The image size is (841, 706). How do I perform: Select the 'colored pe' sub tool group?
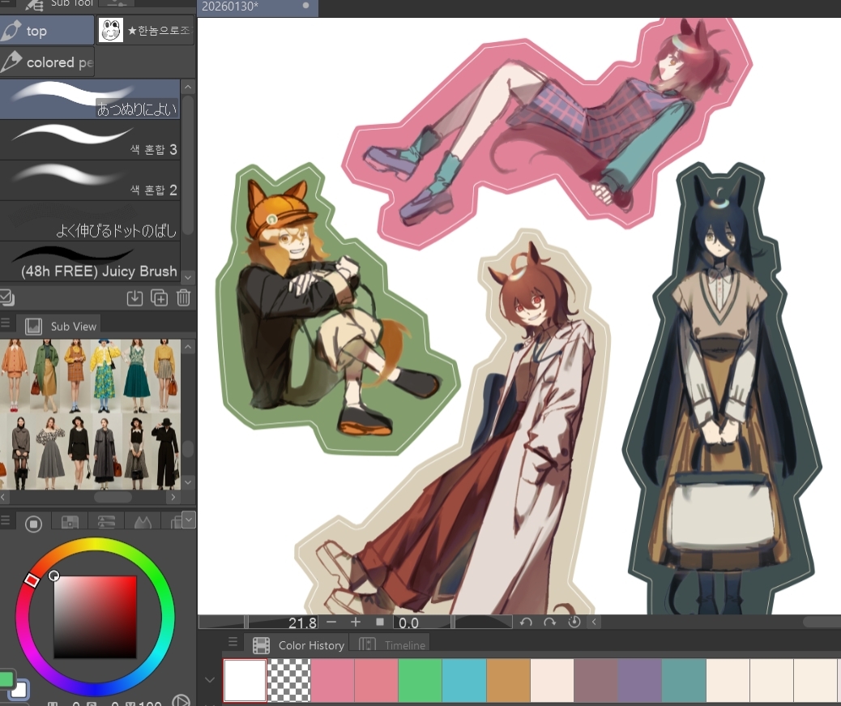click(48, 62)
